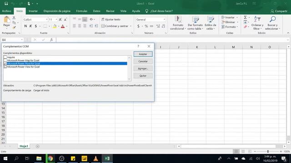The height and width of the screenshot is (163, 291).
Task: Check Microsoft Power View for Excel checkbox
Action: [x=5, y=67]
